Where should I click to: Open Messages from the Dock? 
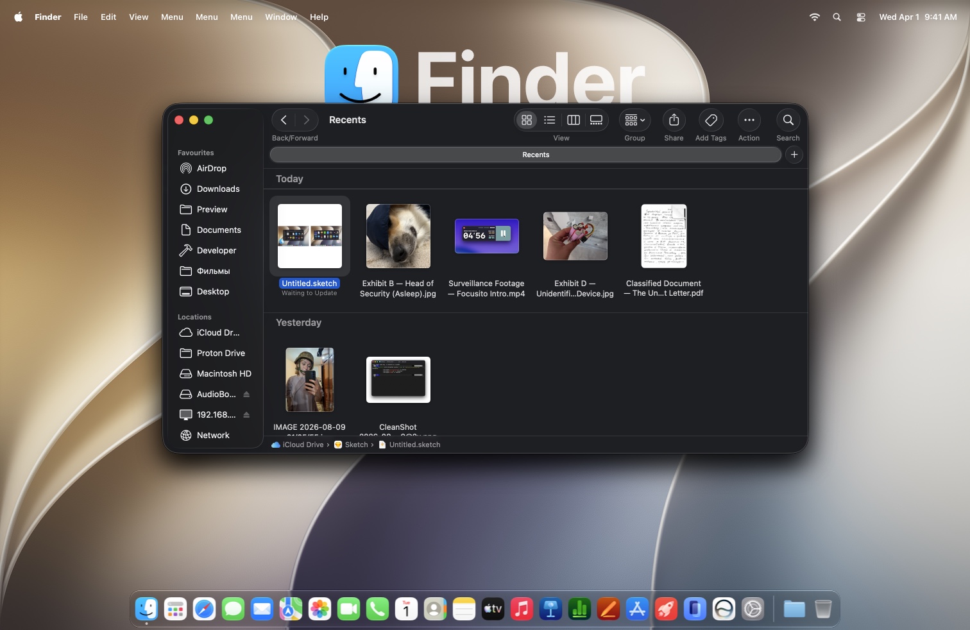pyautogui.click(x=234, y=609)
